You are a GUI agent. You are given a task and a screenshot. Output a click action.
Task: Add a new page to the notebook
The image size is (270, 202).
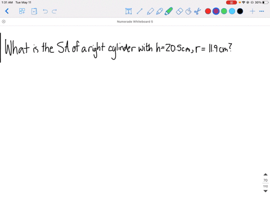pos(34,11)
